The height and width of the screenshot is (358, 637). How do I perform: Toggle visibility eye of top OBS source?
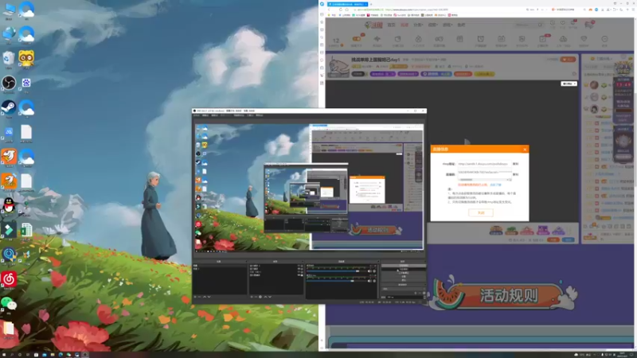coord(299,266)
